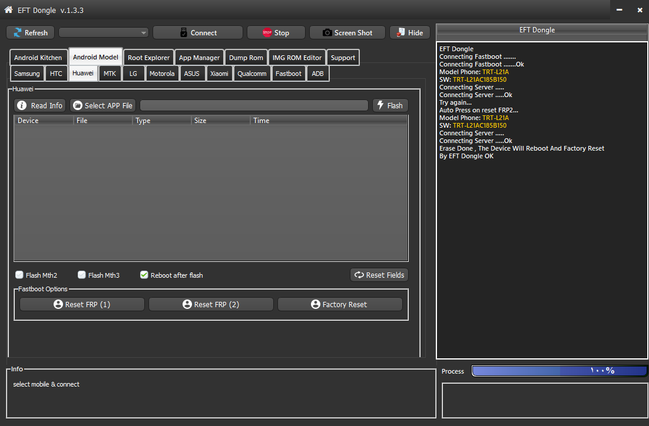
Task: Switch to the Dump Rom tab
Action: (x=246, y=58)
